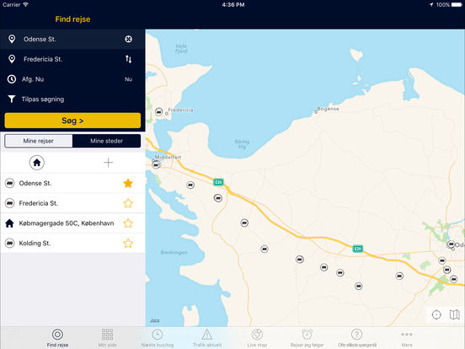Swap origin and destination arrows
Image resolution: width=465 pixels, height=349 pixels.
[128, 59]
